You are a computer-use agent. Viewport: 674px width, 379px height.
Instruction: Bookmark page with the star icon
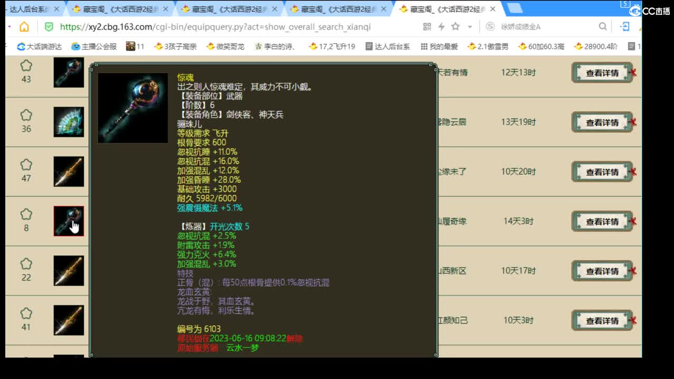455,27
